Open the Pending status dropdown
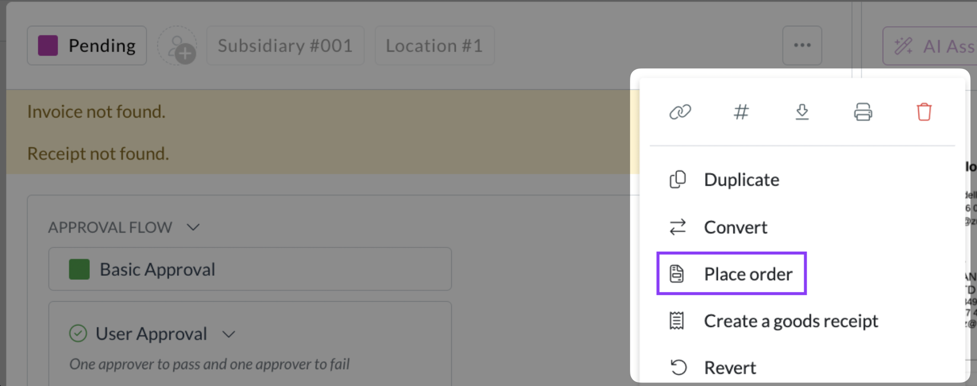This screenshot has height=386, width=977. [x=87, y=46]
